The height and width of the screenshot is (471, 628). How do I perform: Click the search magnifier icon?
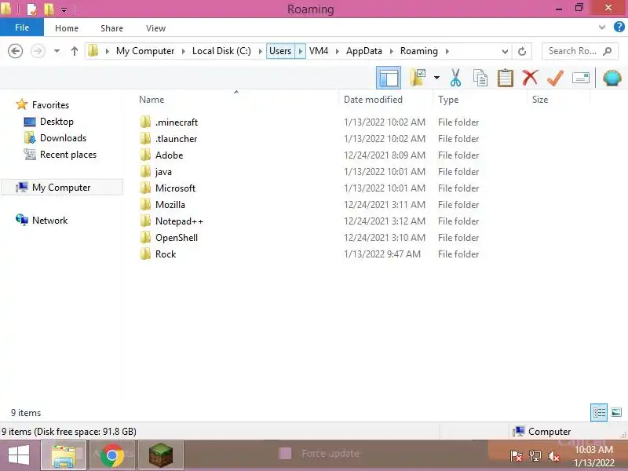pyautogui.click(x=607, y=51)
